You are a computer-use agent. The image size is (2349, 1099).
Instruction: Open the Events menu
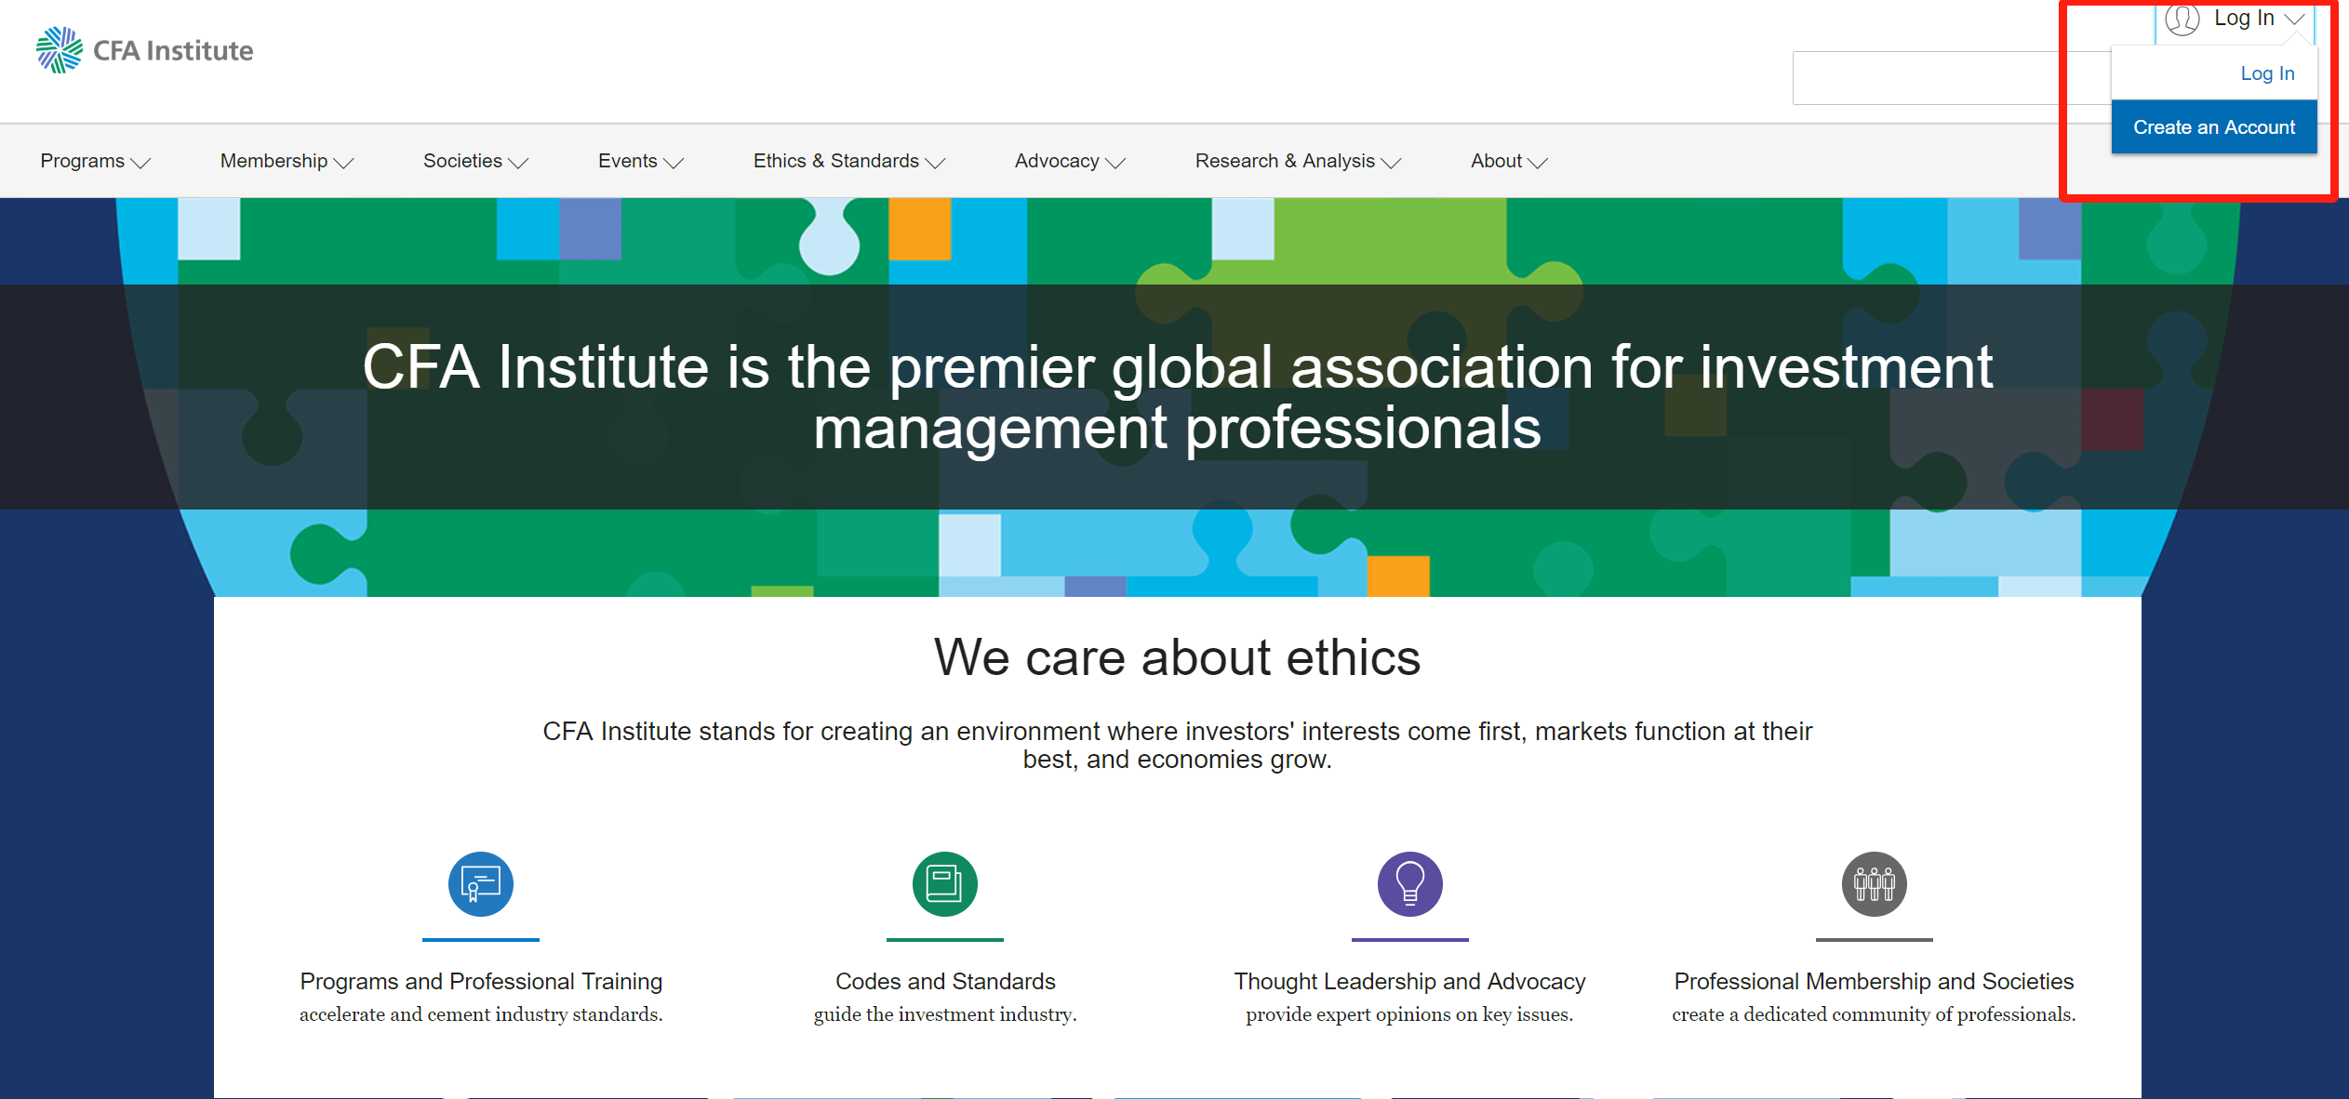click(640, 161)
